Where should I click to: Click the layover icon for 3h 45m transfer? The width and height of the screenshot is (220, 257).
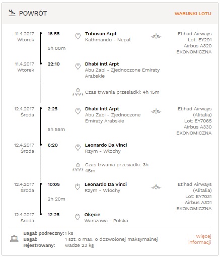(78, 167)
